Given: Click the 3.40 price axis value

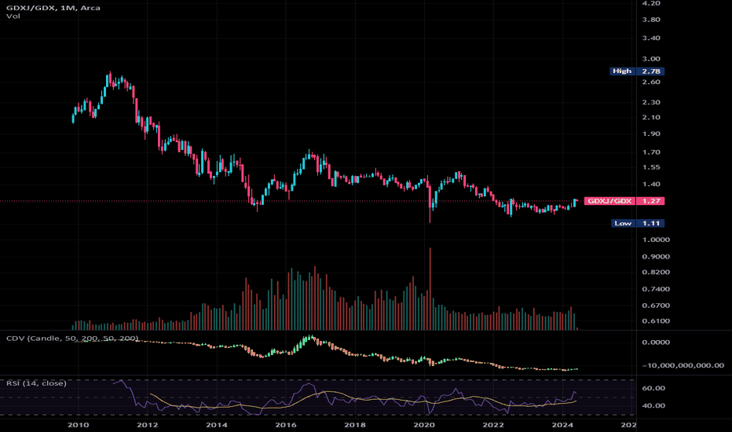Looking at the screenshot, I should [651, 38].
